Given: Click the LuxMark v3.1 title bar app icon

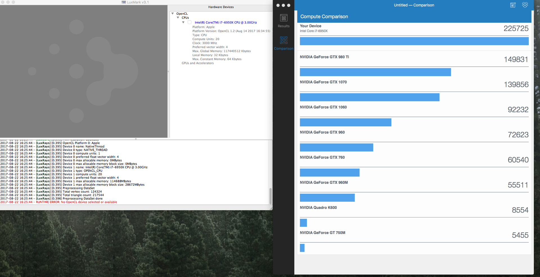Looking at the screenshot, I should [x=124, y=2].
